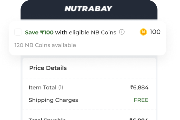Open the NB Coins info tooltip icon
Image resolution: width=180 pixels, height=120 pixels.
click(x=122, y=32)
